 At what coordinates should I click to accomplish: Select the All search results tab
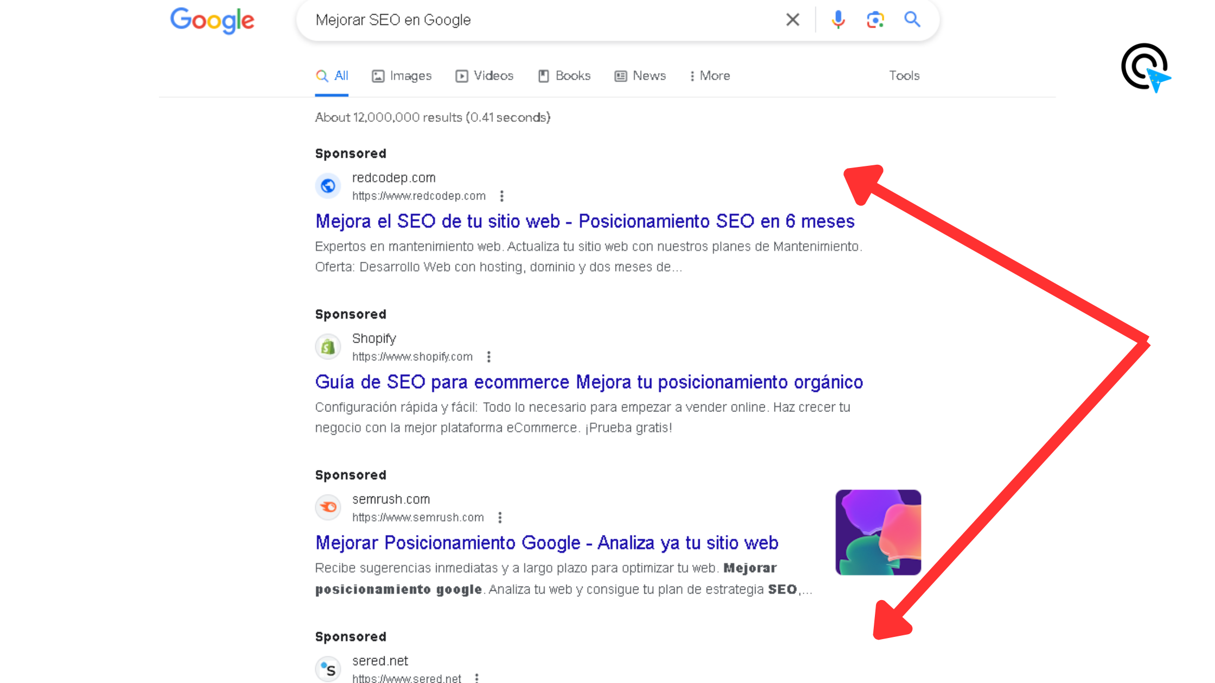pyautogui.click(x=332, y=76)
